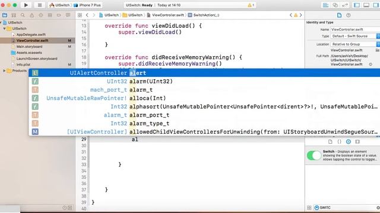The image size is (380, 213).
Task: Open the Debug navigator tab
Action: pos(50,15)
